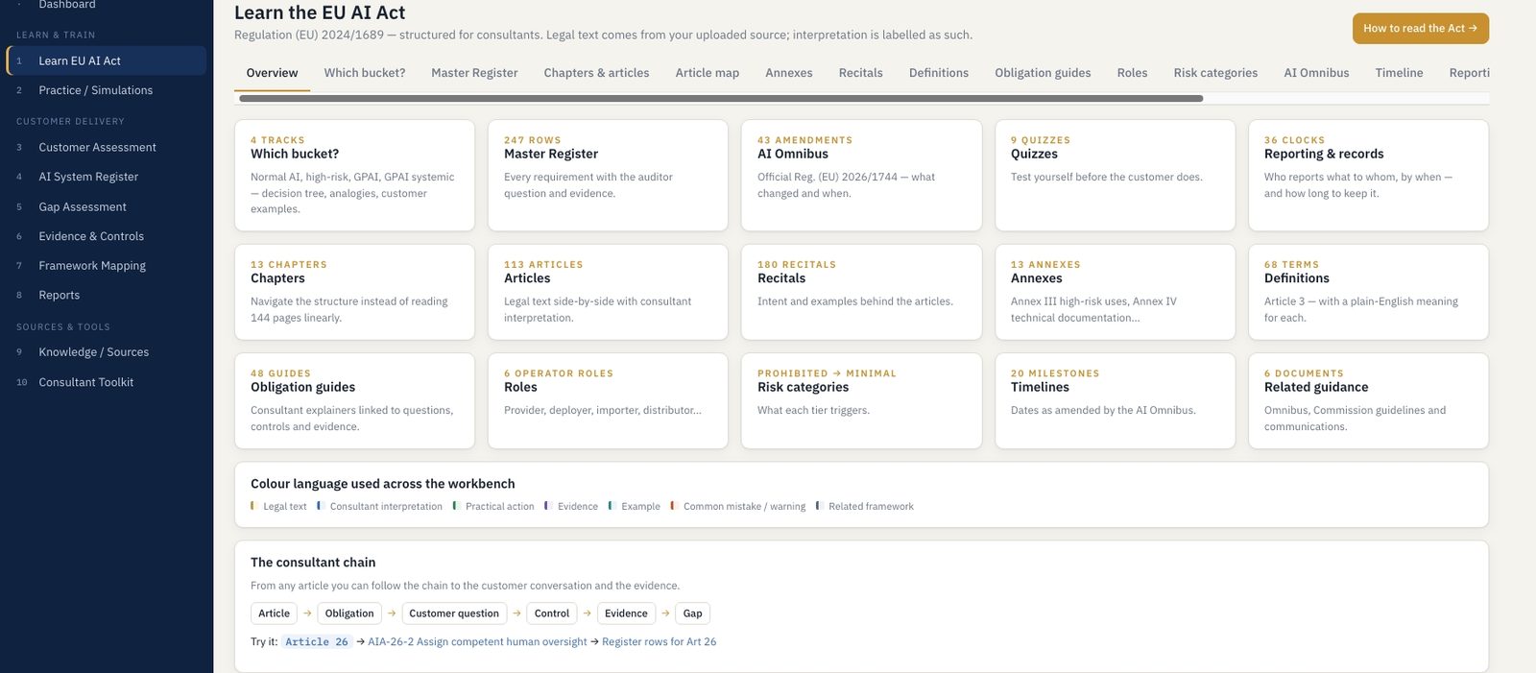Open the Chapters card

coord(354,292)
